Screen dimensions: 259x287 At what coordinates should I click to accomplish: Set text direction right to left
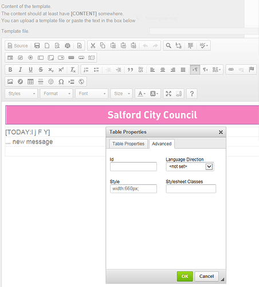pyautogui.click(x=205, y=69)
